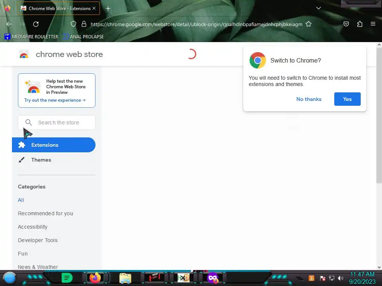Click the Chrome Web Store preview image

pyautogui.click(x=32, y=86)
